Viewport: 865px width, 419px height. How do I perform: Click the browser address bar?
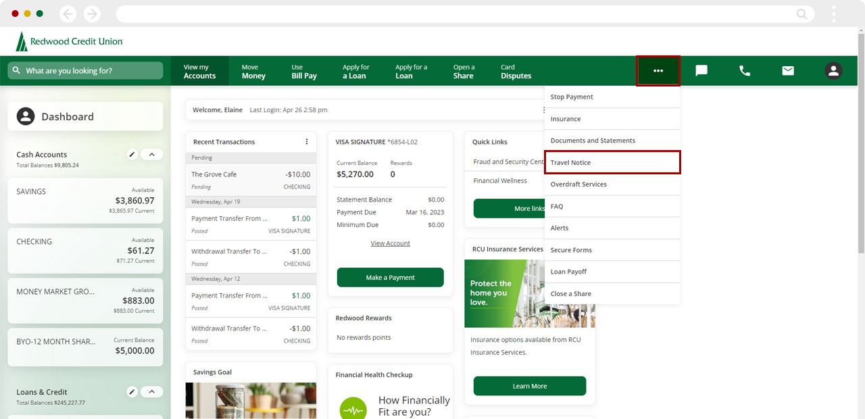click(465, 14)
